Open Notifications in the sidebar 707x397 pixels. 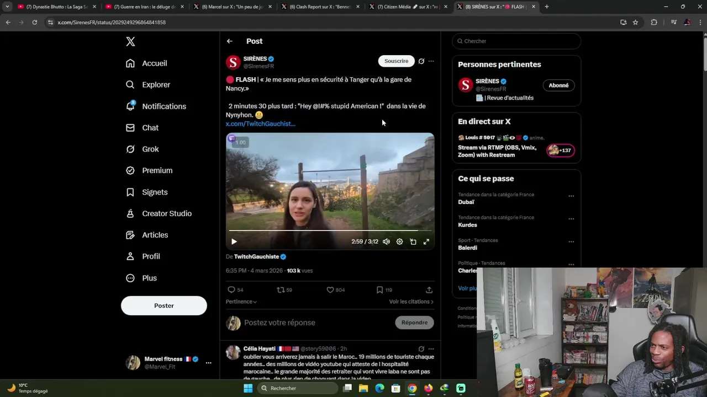(x=156, y=106)
